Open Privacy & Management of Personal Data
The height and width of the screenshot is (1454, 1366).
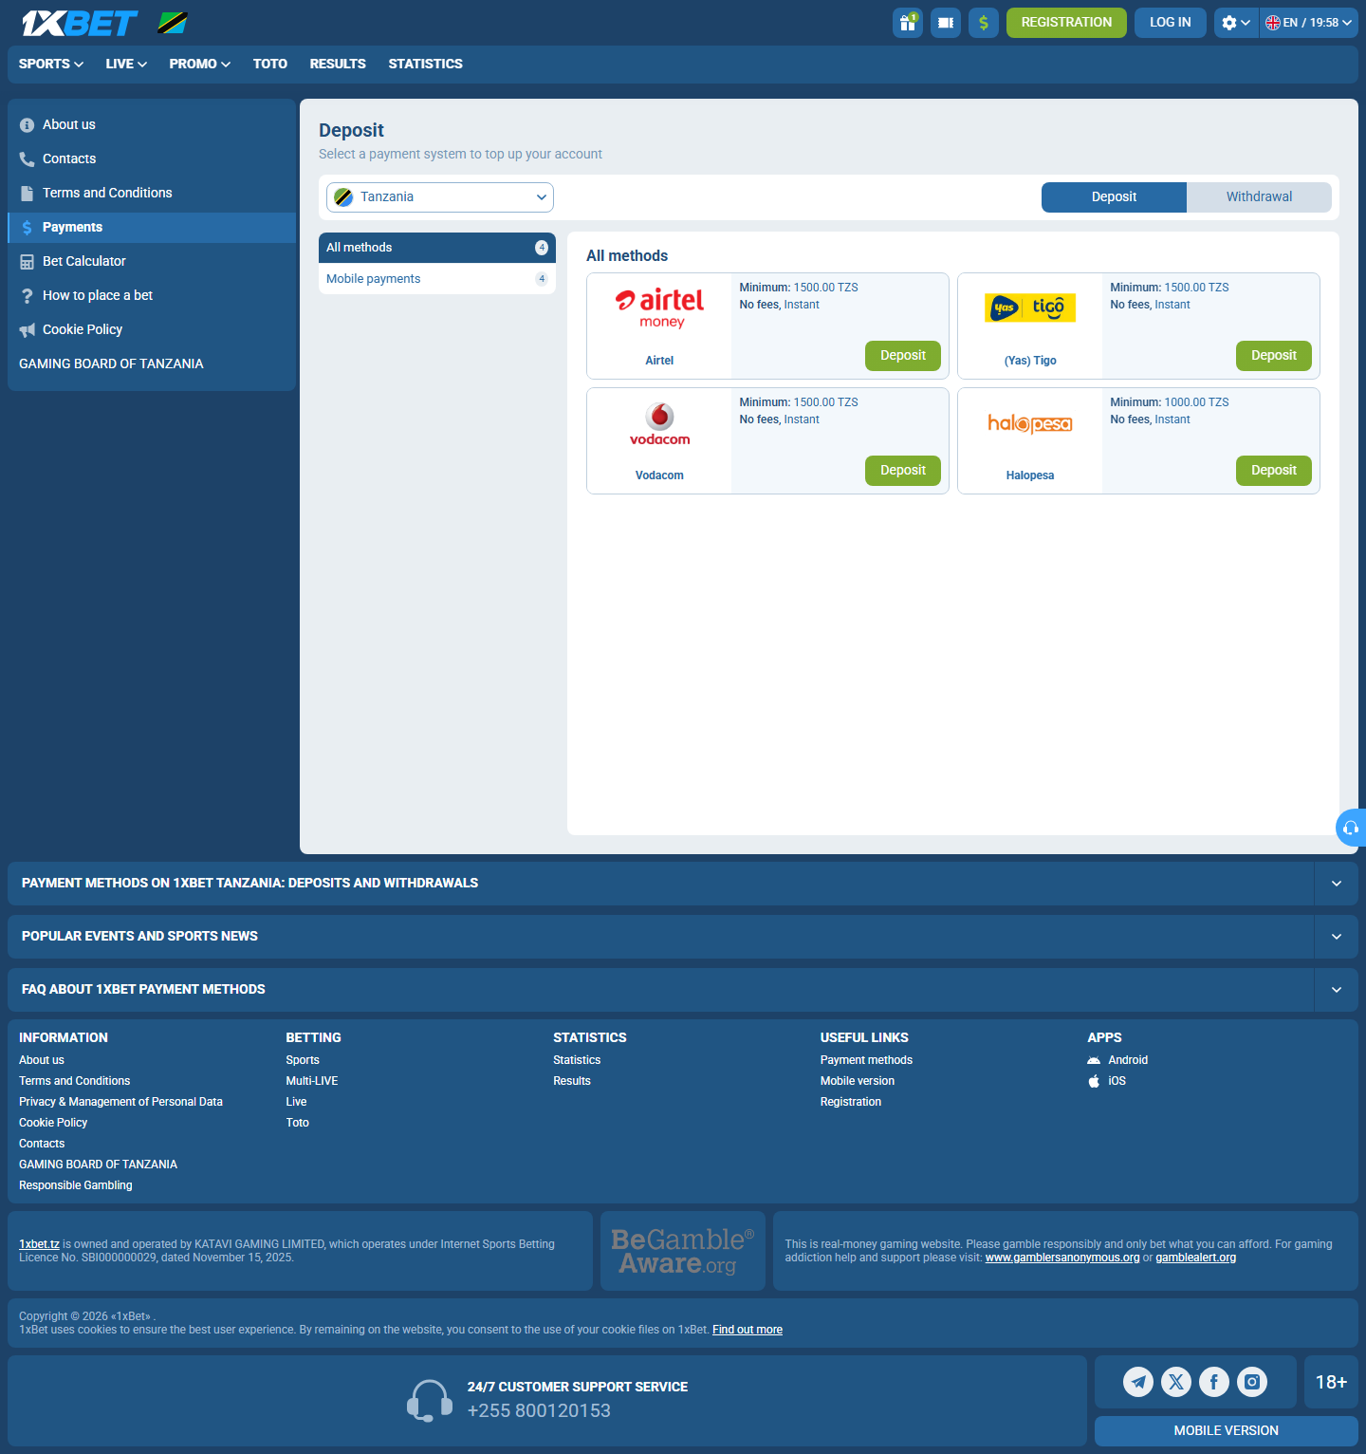click(x=120, y=1102)
